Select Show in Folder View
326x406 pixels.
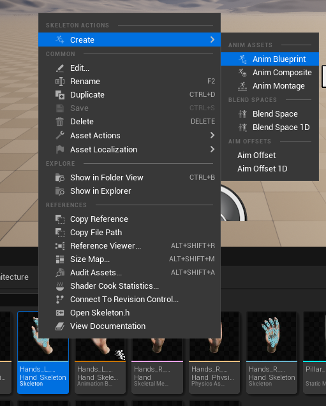[x=130, y=177]
